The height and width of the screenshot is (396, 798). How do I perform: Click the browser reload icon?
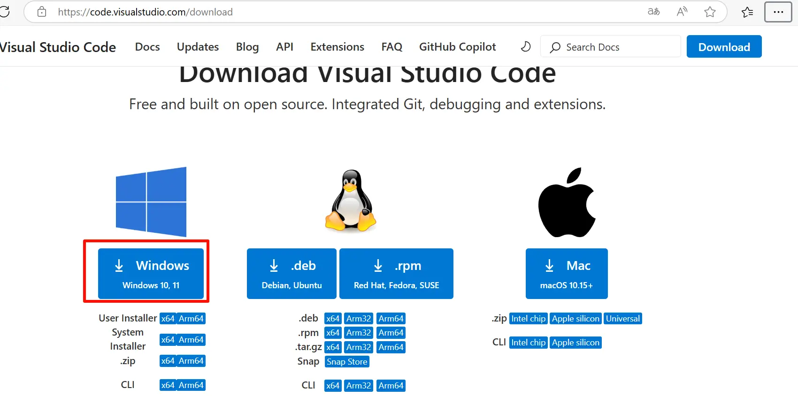[4, 12]
